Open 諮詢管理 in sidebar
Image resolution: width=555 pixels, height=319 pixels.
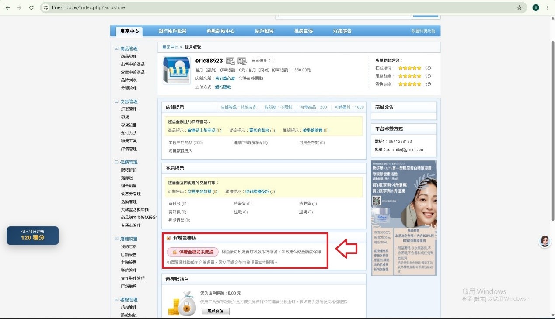pos(129,307)
